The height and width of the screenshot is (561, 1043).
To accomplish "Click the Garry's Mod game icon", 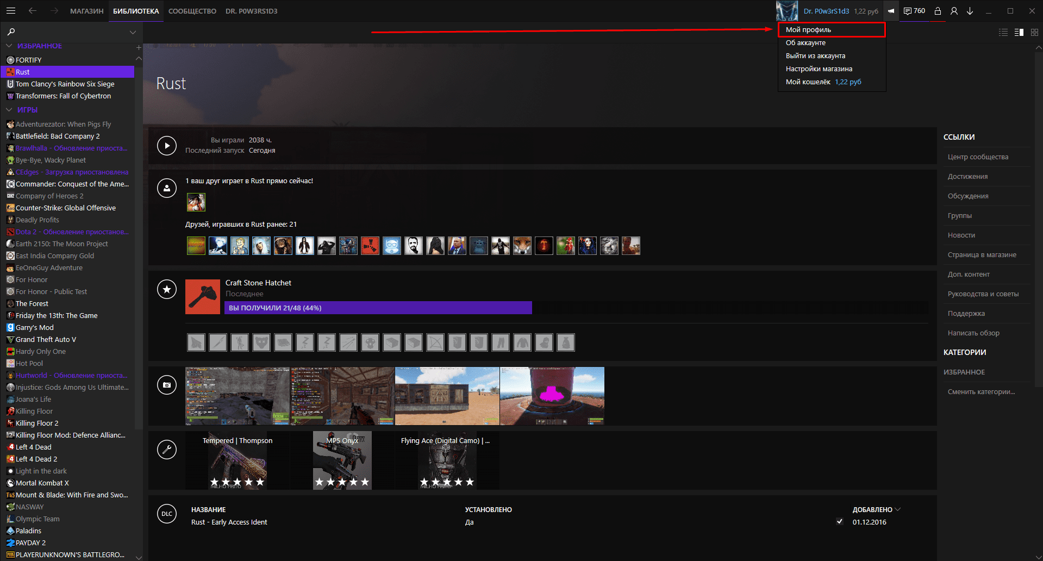I will point(10,327).
